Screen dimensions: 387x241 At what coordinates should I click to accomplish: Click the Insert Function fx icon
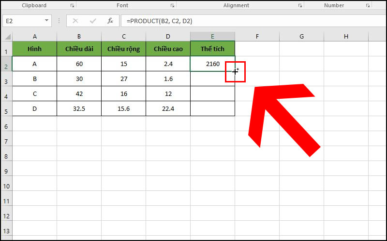[x=110, y=21]
